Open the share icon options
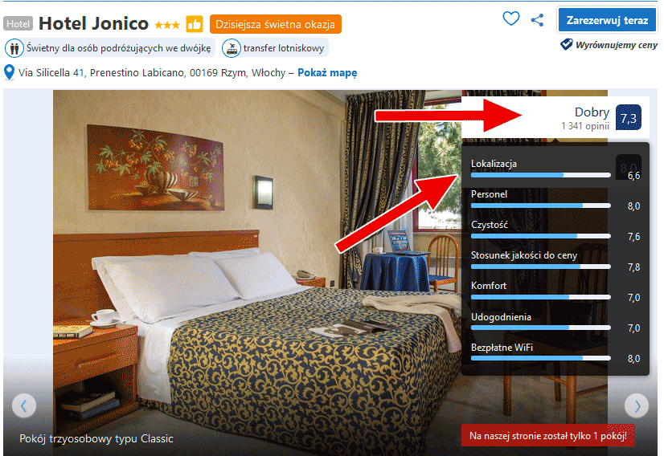 click(x=537, y=20)
